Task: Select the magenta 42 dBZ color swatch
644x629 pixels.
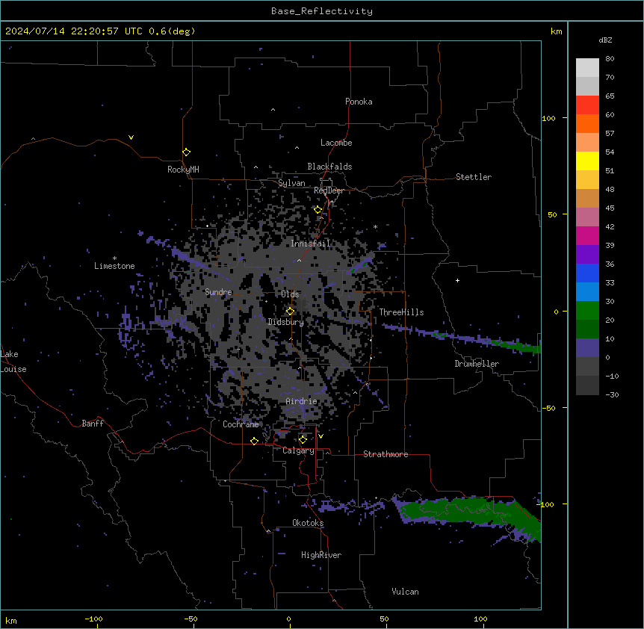Action: tap(587, 235)
